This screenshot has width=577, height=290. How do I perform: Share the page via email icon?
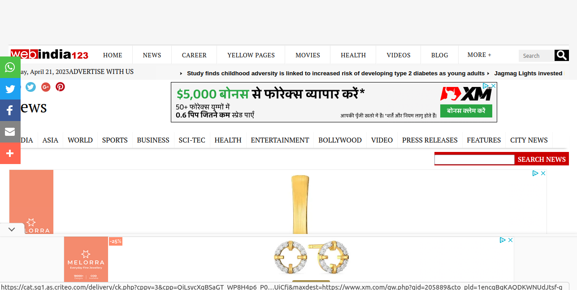pyautogui.click(x=10, y=132)
